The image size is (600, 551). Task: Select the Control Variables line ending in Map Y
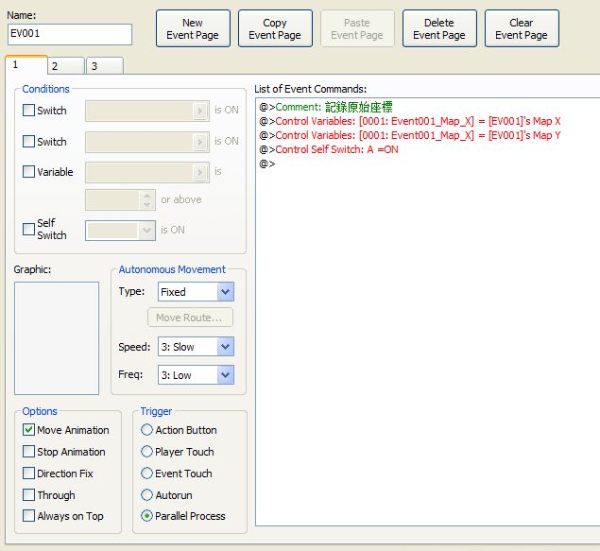410,135
